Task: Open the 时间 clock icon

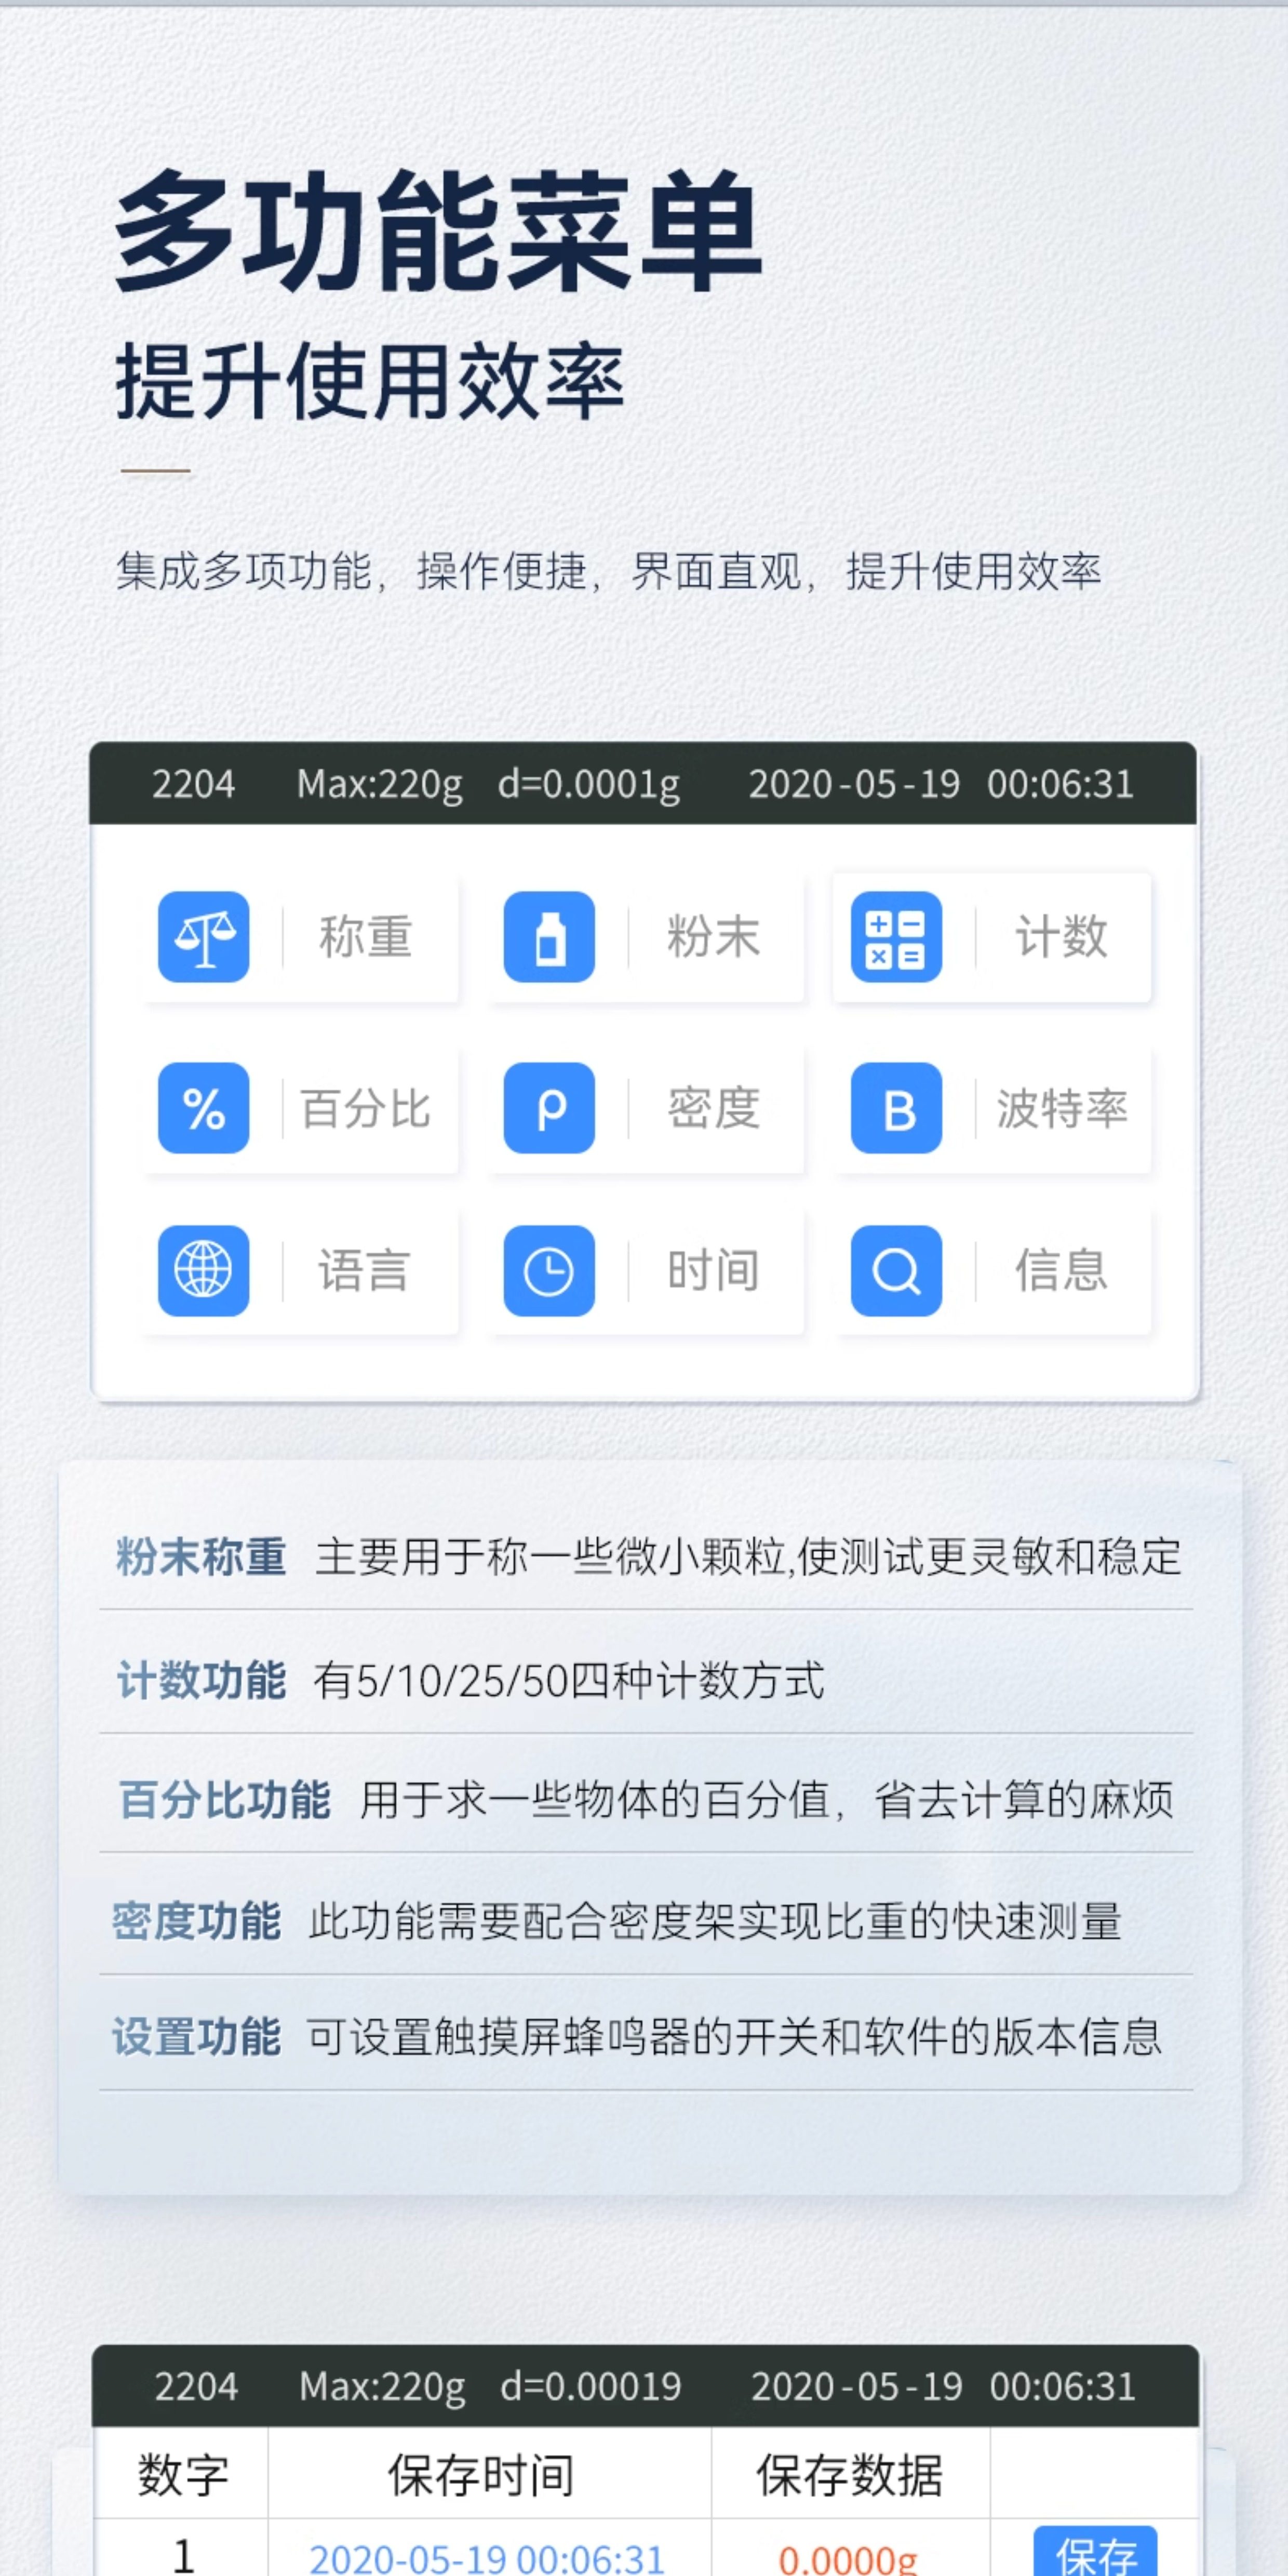Action: pyautogui.click(x=549, y=1270)
